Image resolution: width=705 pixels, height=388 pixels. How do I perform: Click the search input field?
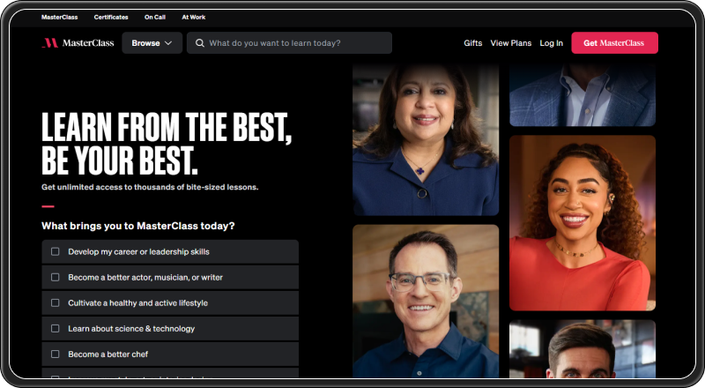(x=295, y=43)
